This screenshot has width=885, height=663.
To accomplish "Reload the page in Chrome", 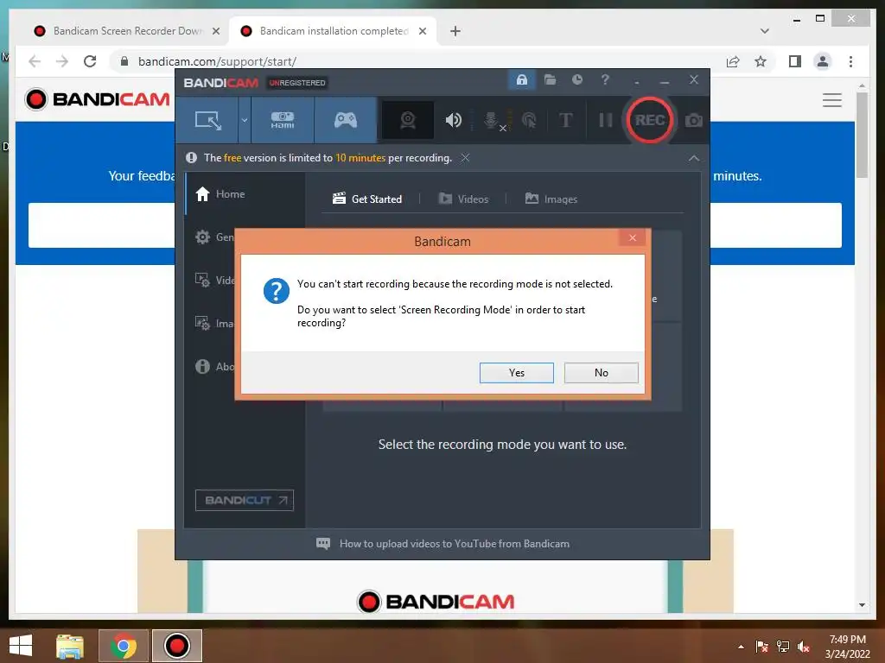I will point(90,61).
